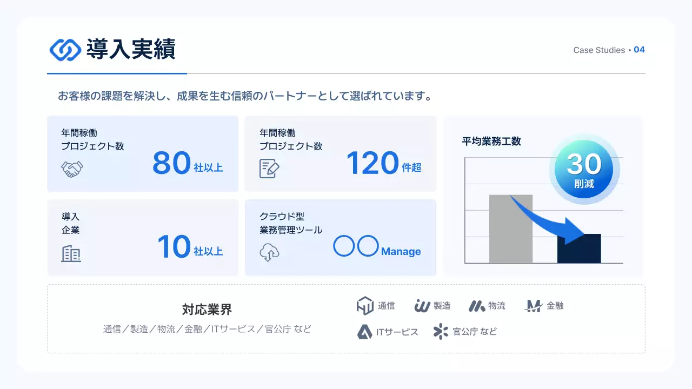692x389 pixels.
Task: Click the 官公庁 scatter icon
Action: [439, 331]
